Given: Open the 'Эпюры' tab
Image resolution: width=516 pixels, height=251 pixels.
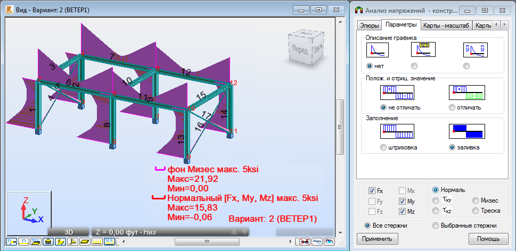Looking at the screenshot, I should (x=369, y=26).
